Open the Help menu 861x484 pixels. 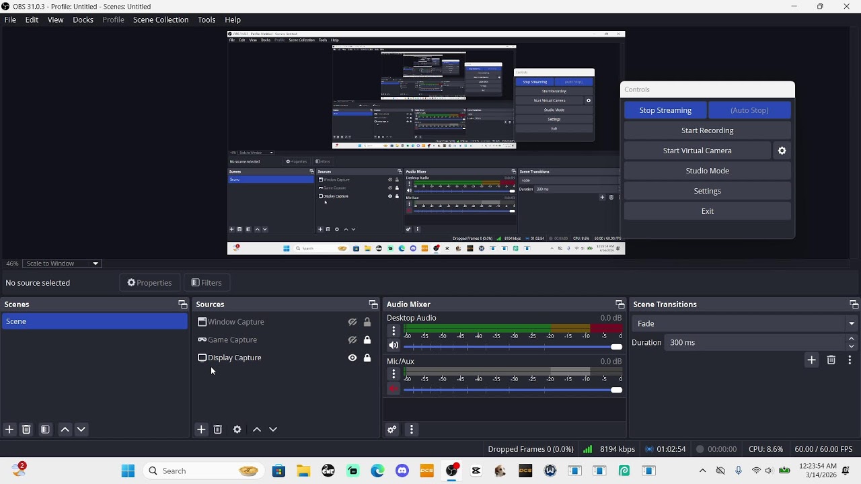pyautogui.click(x=233, y=19)
